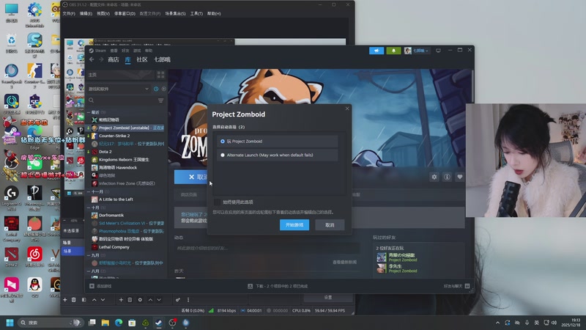Open the 好友 friends menu in Steam
Screen dimensions: 586x330
pos(125,51)
